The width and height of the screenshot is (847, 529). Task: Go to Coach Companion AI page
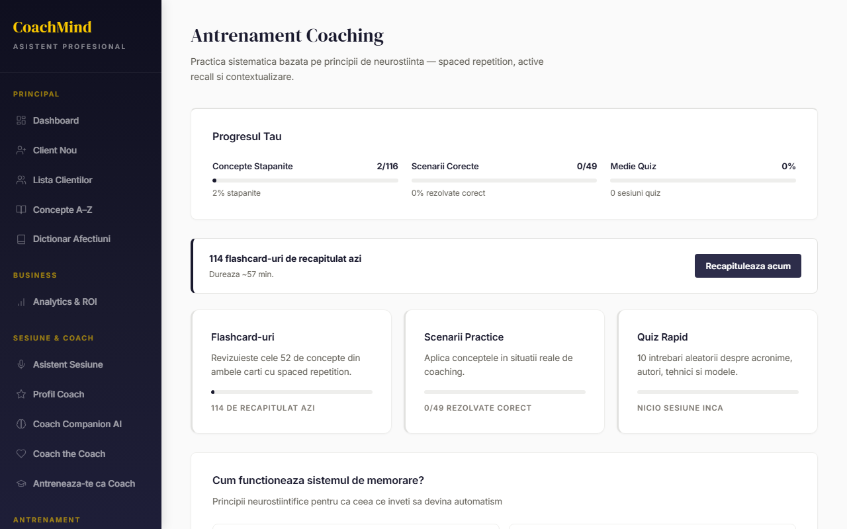[x=77, y=424]
